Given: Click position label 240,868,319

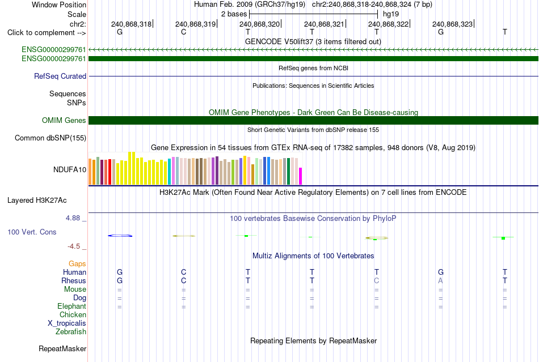Looking at the screenshot, I should coord(195,24).
